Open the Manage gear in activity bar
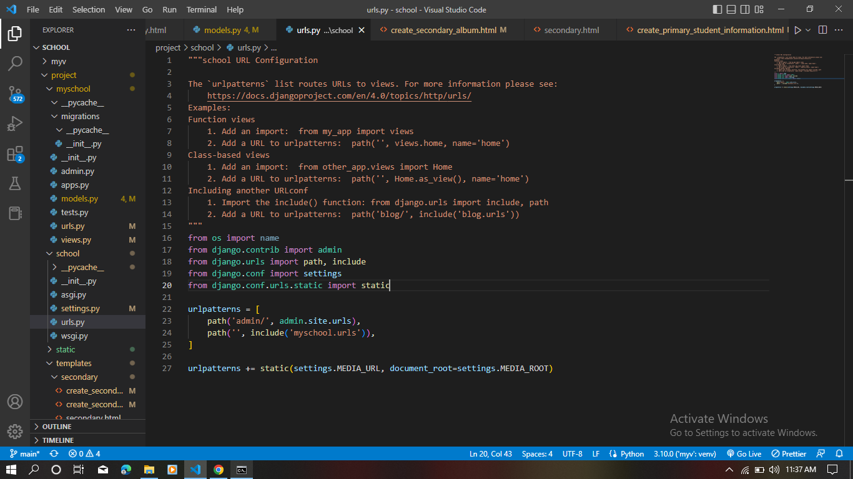This screenshot has height=479, width=853. coord(15,432)
